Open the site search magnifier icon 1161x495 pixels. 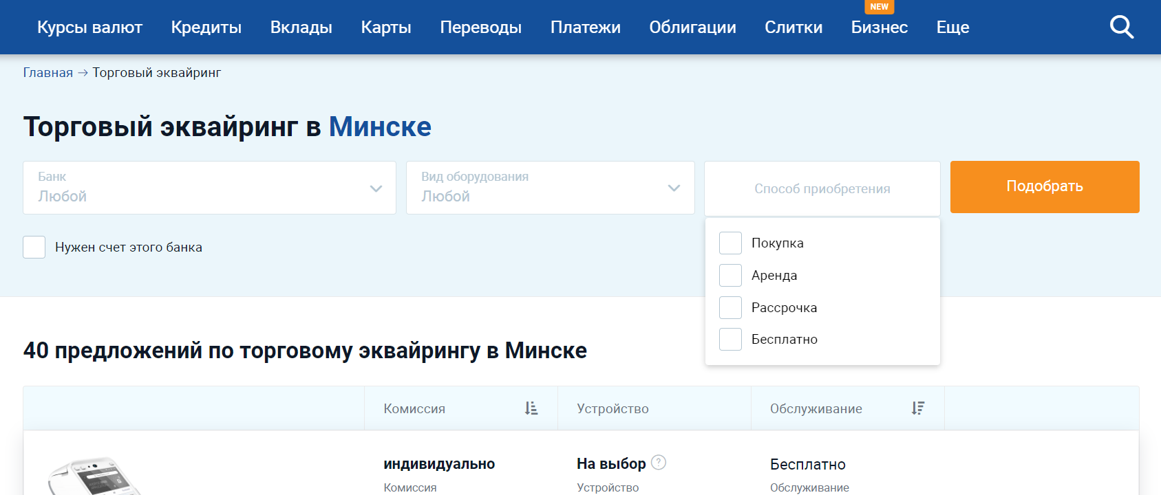click(1121, 27)
